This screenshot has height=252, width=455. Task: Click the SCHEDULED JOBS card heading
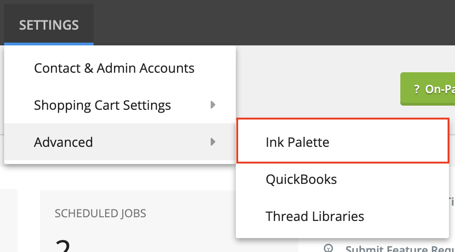(100, 213)
